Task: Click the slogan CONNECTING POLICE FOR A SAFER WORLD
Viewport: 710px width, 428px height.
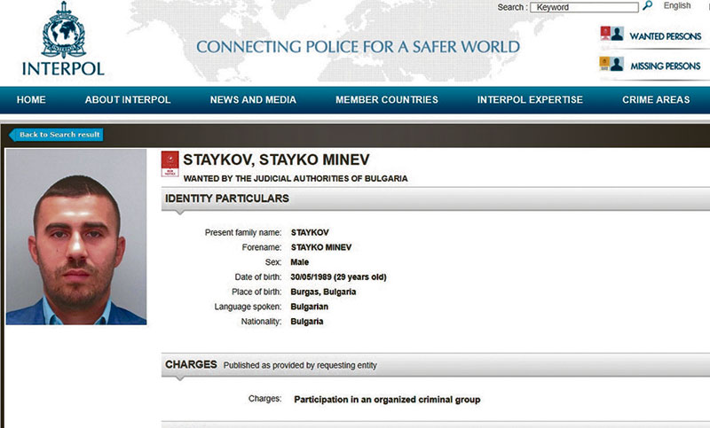Action: (358, 47)
